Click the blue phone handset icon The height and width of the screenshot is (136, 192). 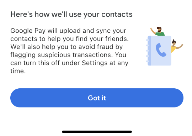point(161,50)
